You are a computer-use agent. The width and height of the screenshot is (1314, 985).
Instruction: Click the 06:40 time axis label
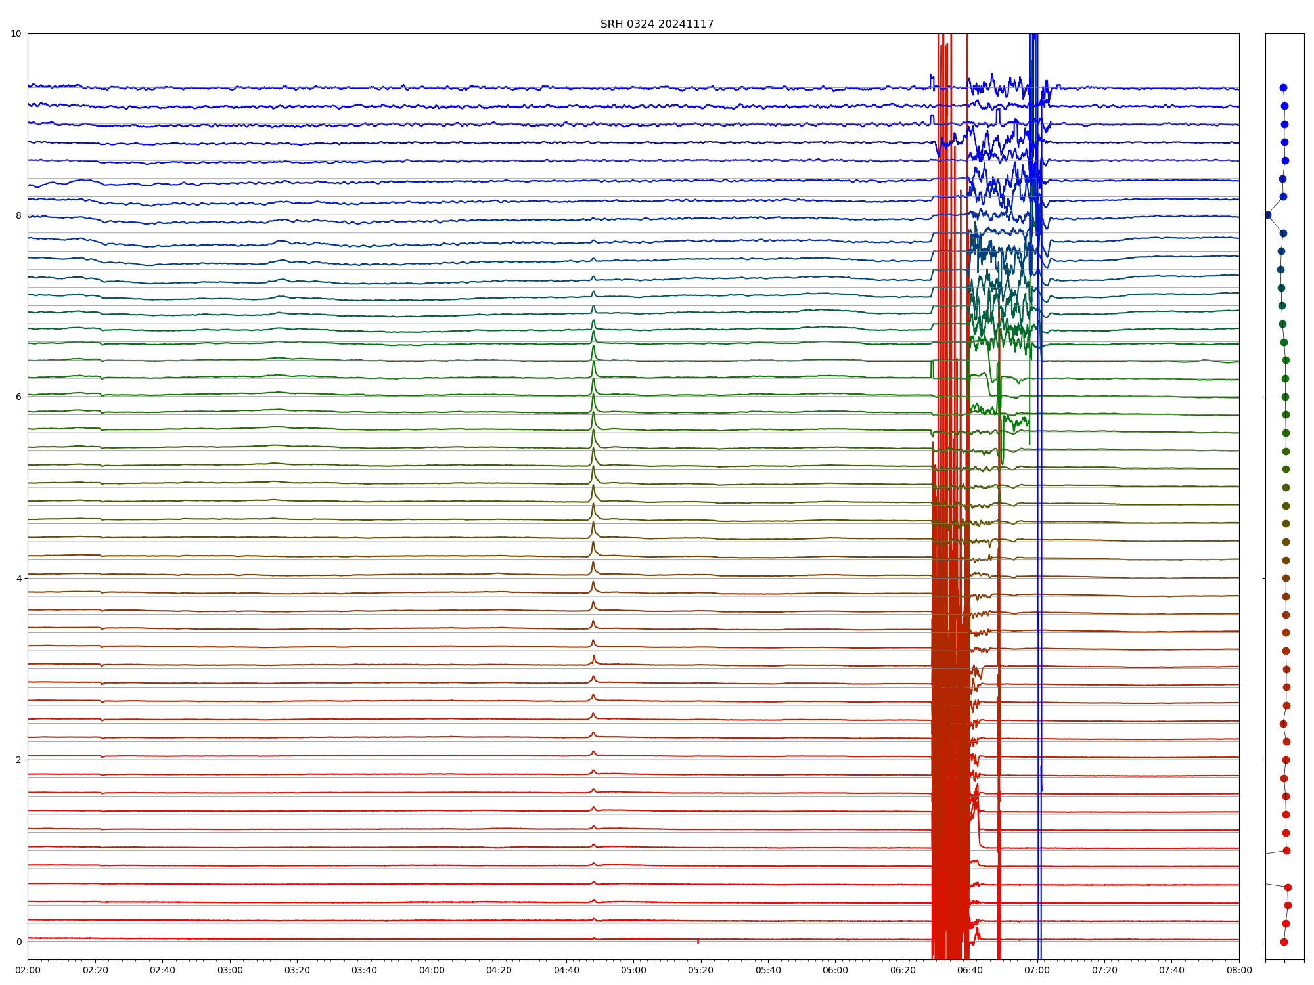[x=970, y=970]
